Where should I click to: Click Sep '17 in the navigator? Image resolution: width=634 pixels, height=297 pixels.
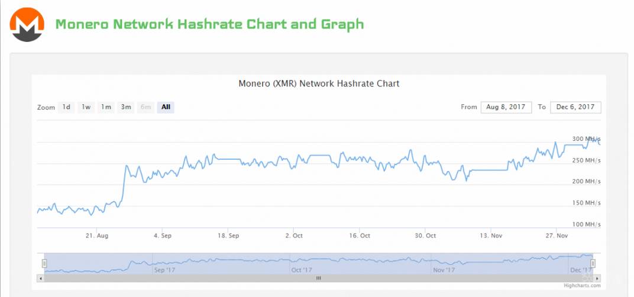coord(164,270)
